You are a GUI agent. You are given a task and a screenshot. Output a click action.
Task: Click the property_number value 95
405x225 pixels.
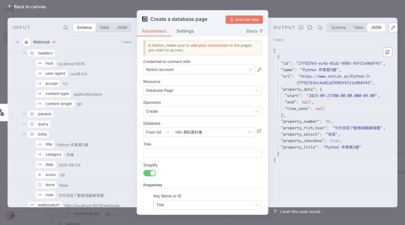pyautogui.click(x=327, y=121)
